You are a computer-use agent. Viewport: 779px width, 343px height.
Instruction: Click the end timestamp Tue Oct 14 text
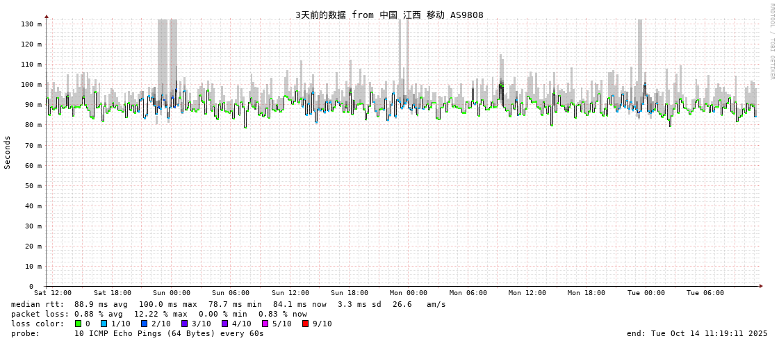[697, 333]
